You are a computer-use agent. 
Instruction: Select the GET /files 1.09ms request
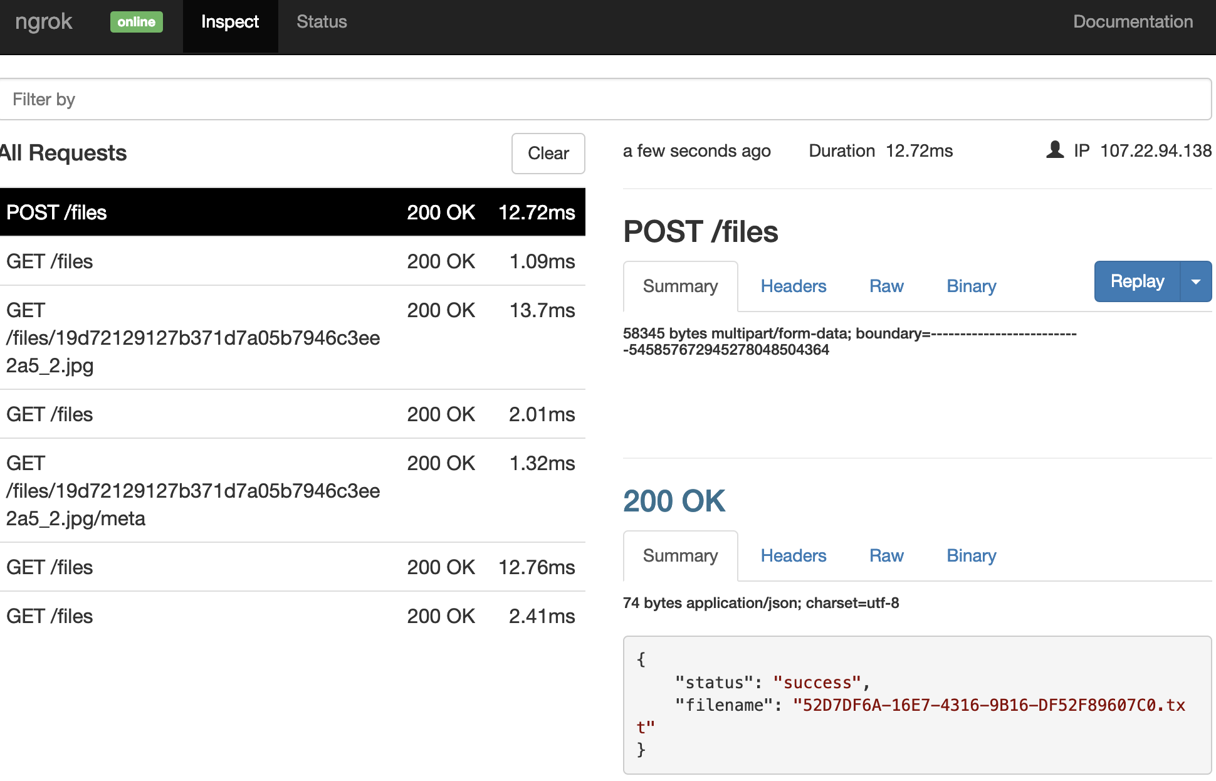(291, 261)
